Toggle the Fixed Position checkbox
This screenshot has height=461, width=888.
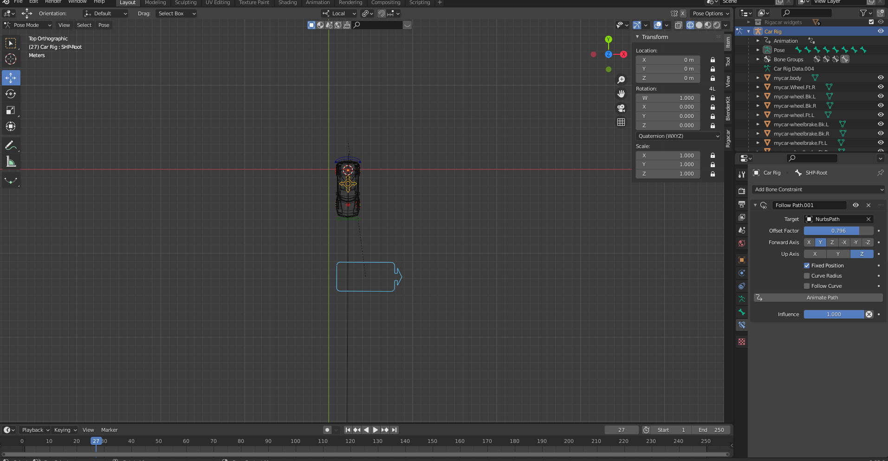pyautogui.click(x=807, y=266)
